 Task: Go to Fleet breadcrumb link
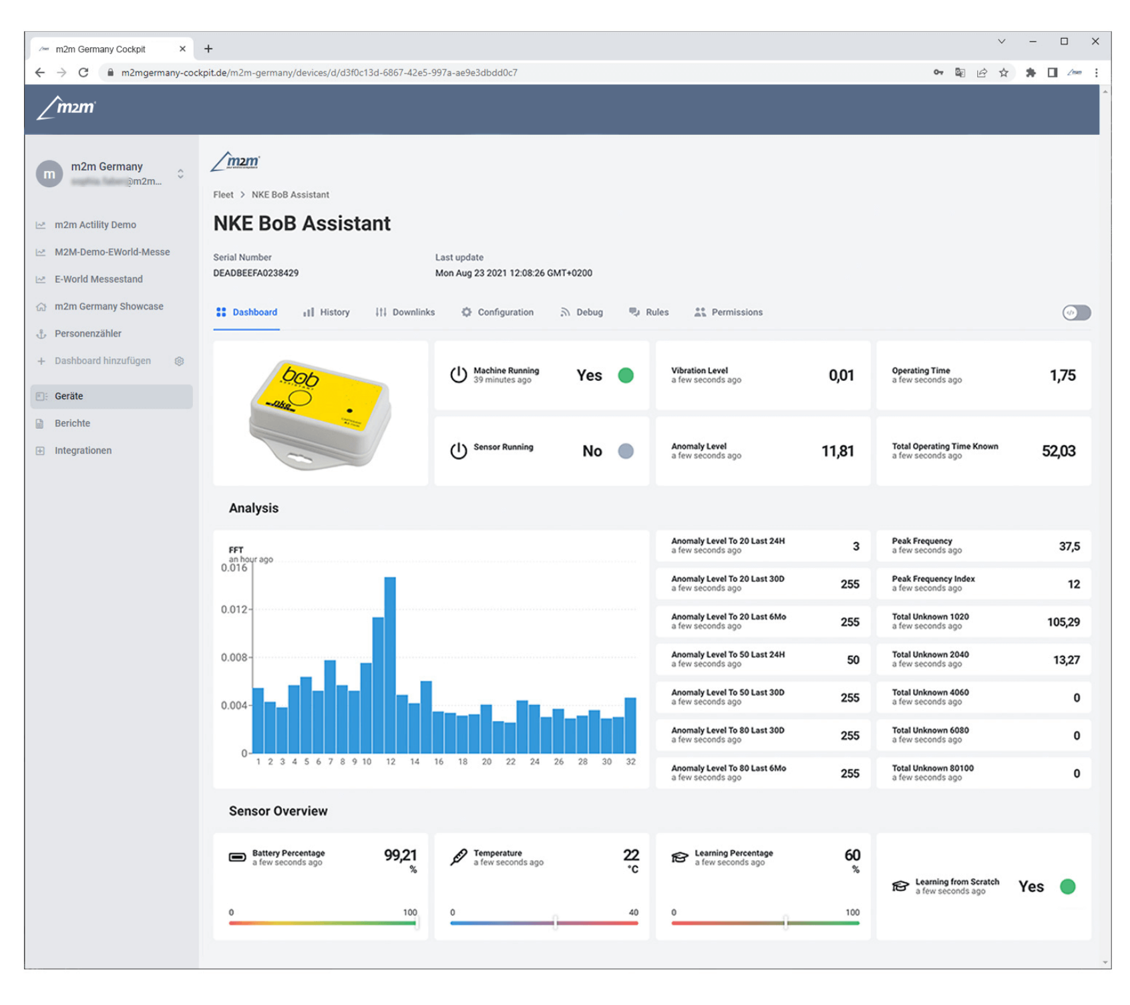[223, 194]
